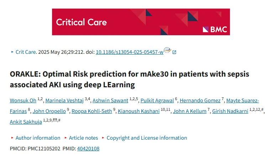Click the open-access badge icon beside DOI
The image size is (277, 155).
click(x=167, y=50)
